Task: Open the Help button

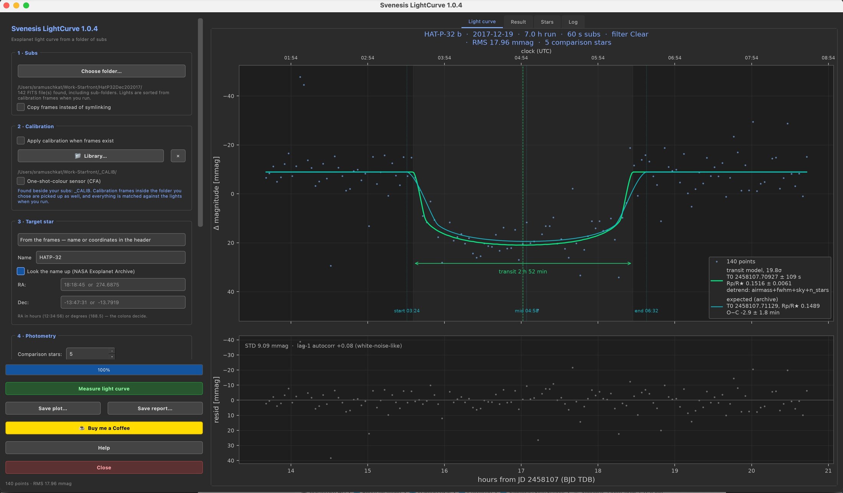Action: [x=104, y=448]
